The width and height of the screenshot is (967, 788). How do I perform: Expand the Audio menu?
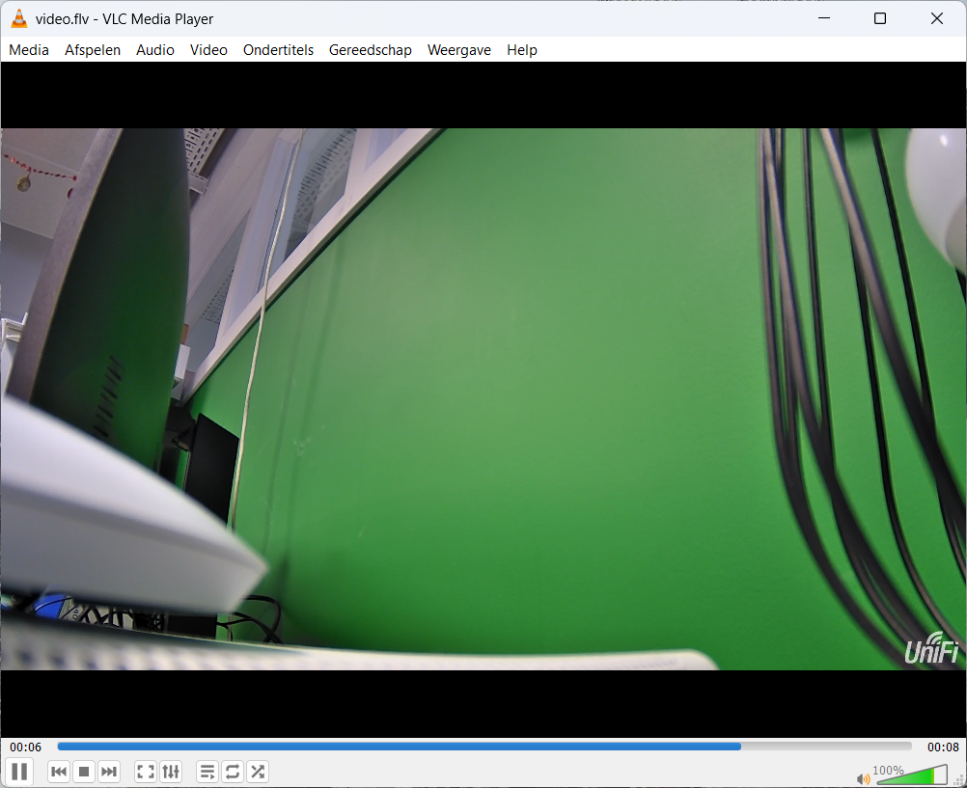pos(155,50)
